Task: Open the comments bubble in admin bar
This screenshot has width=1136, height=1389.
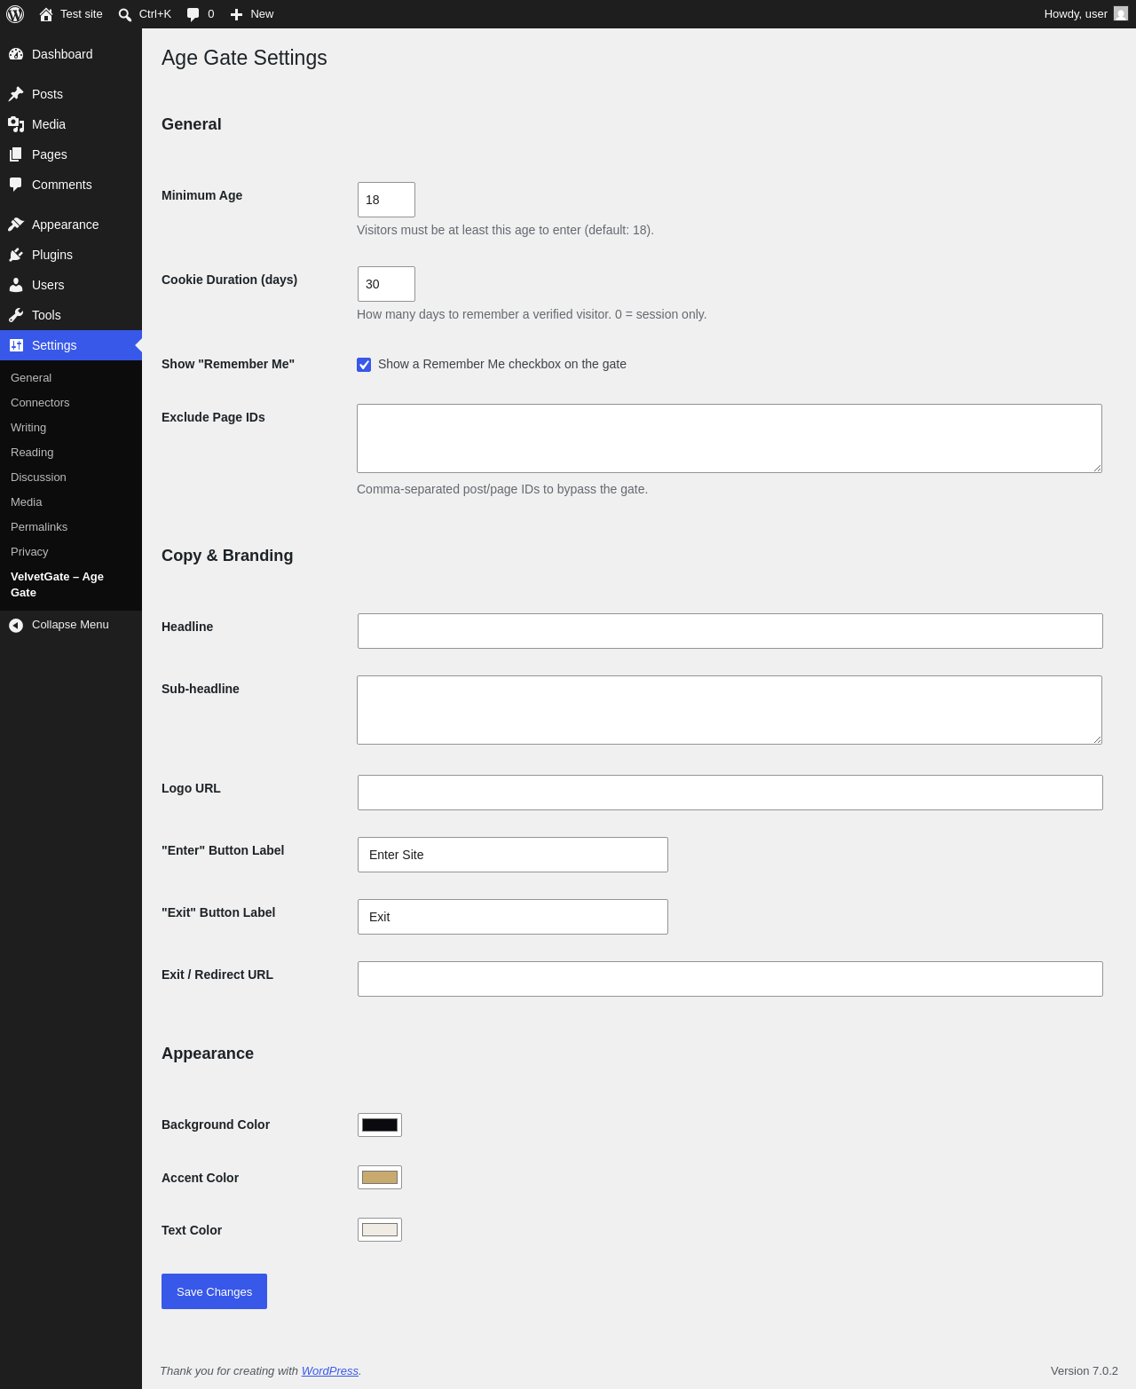Action: [193, 14]
